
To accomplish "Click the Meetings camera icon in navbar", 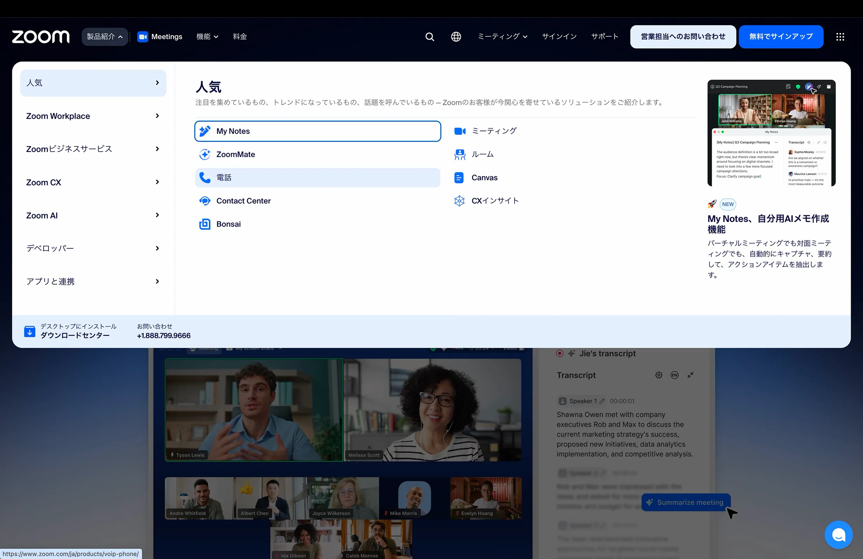I will tap(142, 37).
